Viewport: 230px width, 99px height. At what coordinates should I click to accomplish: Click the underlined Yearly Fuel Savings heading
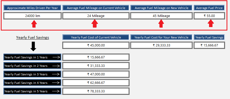33,37
